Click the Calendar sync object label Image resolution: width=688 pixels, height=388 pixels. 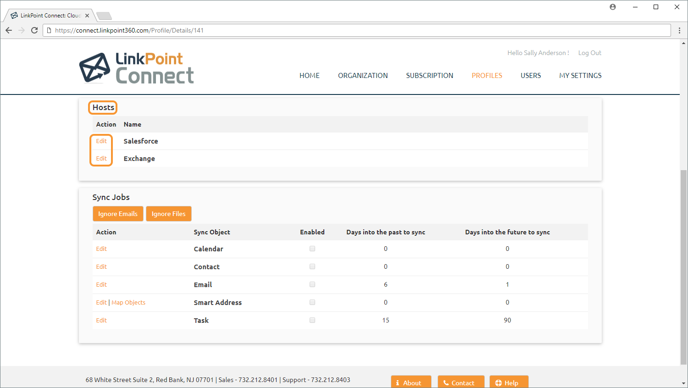click(x=209, y=249)
